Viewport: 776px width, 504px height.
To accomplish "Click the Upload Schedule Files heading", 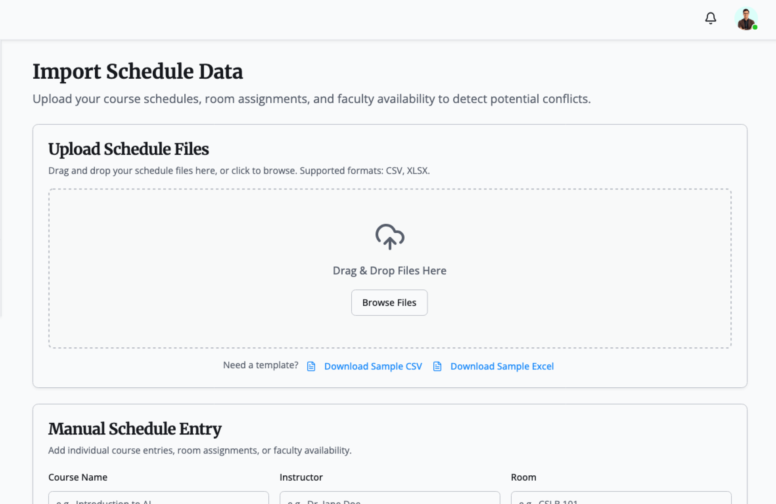I will click(129, 149).
